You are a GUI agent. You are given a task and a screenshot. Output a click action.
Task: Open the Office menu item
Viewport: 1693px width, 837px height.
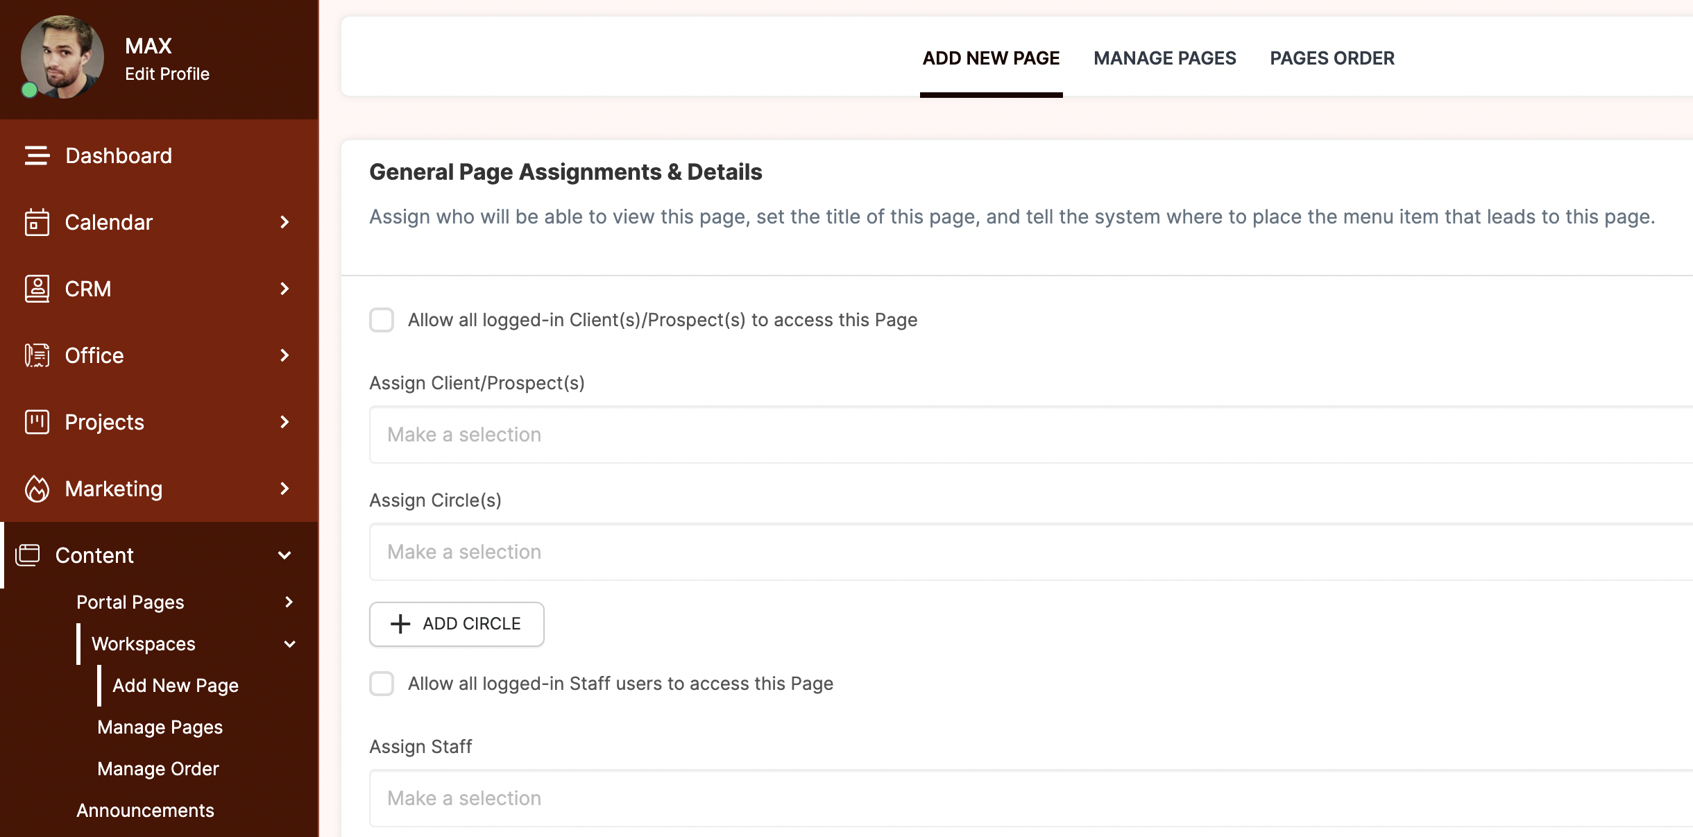pyautogui.click(x=159, y=355)
